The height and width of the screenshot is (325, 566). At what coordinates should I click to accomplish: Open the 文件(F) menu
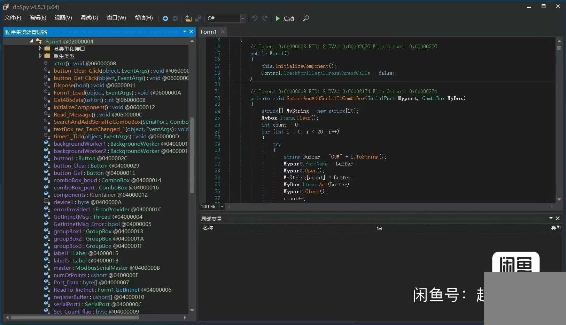pos(13,18)
